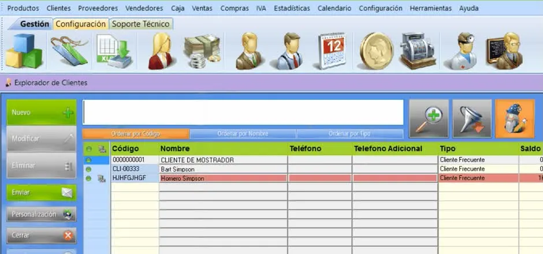Open the Caja menu
This screenshot has width=543, height=254.
pos(178,8)
